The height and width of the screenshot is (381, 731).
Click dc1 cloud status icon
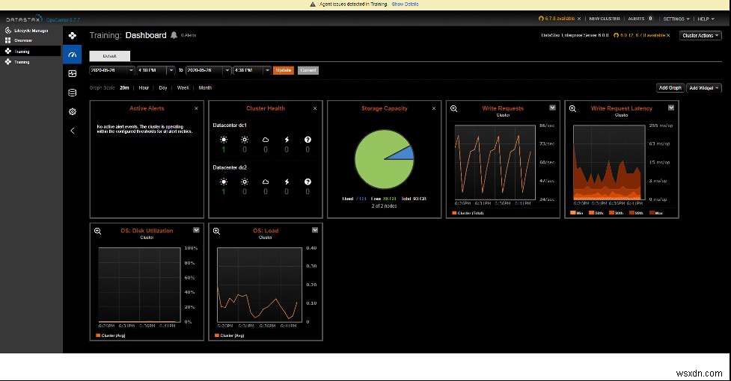[266, 140]
